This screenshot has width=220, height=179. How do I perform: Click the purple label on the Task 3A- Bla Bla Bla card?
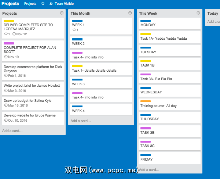pos(146,74)
